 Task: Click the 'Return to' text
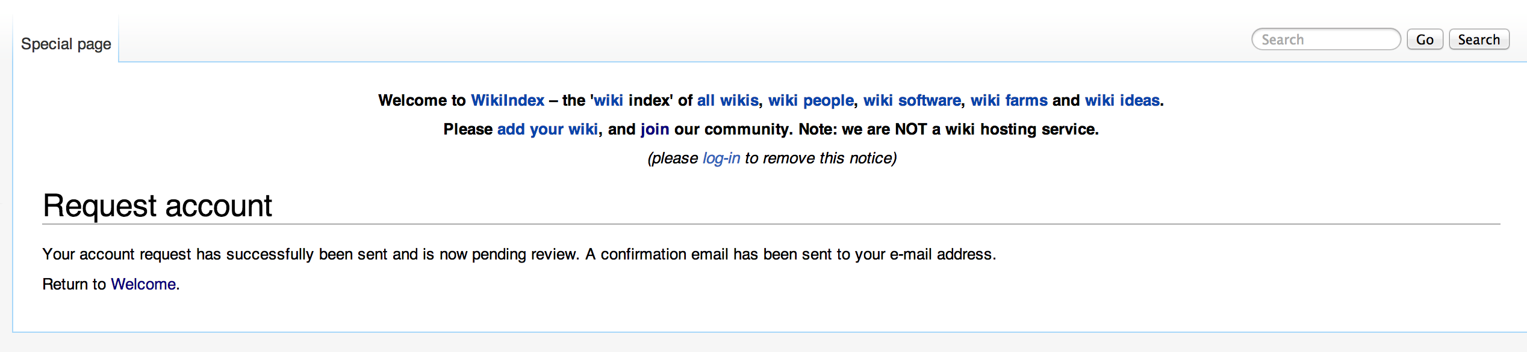[73, 284]
